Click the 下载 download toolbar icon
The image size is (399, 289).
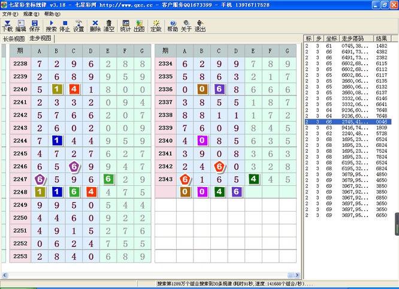[x=7, y=26]
